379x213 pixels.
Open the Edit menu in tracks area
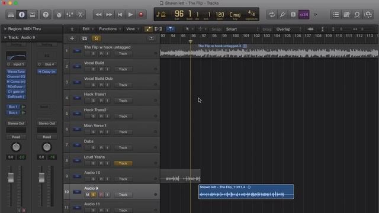click(88, 29)
